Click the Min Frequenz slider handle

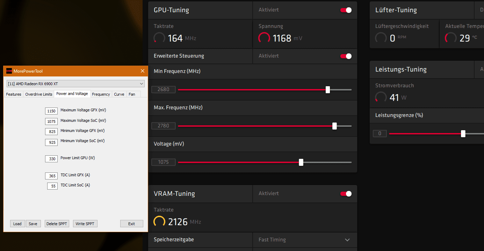[x=328, y=90]
